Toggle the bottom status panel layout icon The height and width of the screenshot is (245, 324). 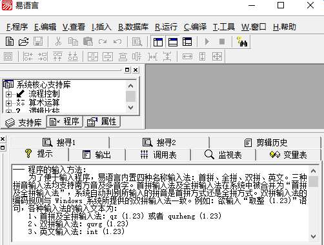[x=173, y=42]
